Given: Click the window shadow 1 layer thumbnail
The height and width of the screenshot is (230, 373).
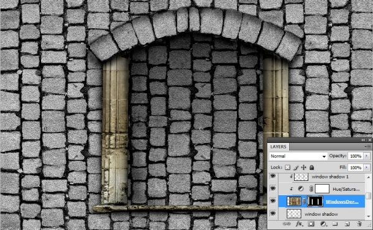Looking at the screenshot, I should (301, 177).
